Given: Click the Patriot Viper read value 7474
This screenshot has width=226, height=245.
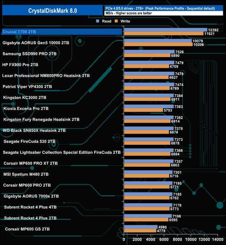Looking at the screenshot, I should (179, 85).
